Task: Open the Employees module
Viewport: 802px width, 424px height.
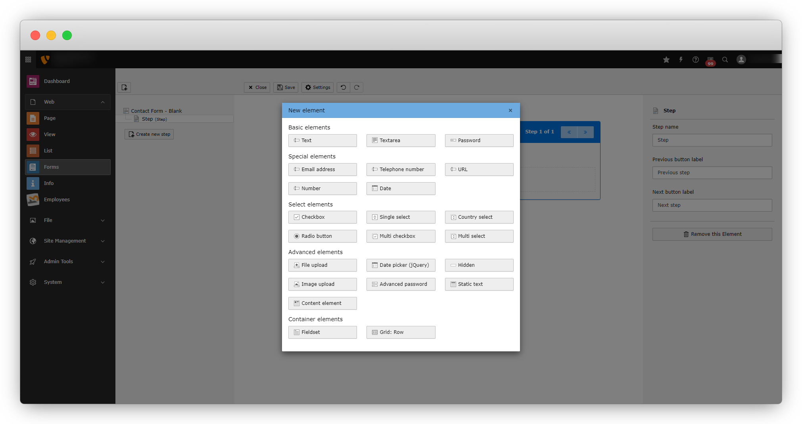Action: click(57, 200)
